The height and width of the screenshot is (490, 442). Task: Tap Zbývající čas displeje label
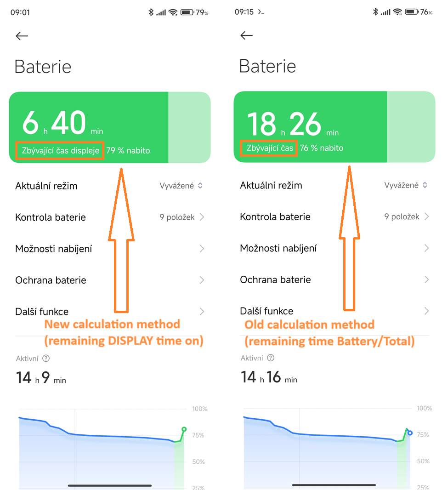(x=60, y=151)
